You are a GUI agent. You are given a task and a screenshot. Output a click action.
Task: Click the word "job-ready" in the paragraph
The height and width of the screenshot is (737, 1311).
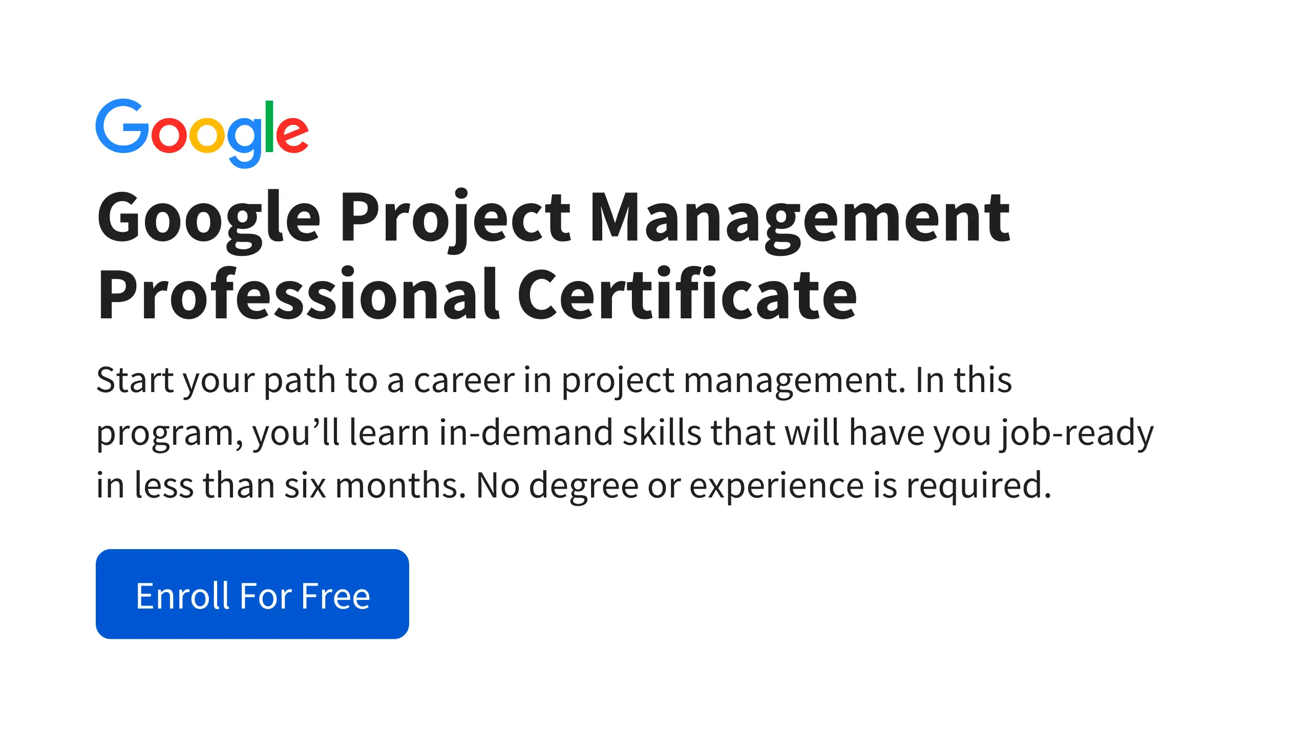[x=1077, y=433]
